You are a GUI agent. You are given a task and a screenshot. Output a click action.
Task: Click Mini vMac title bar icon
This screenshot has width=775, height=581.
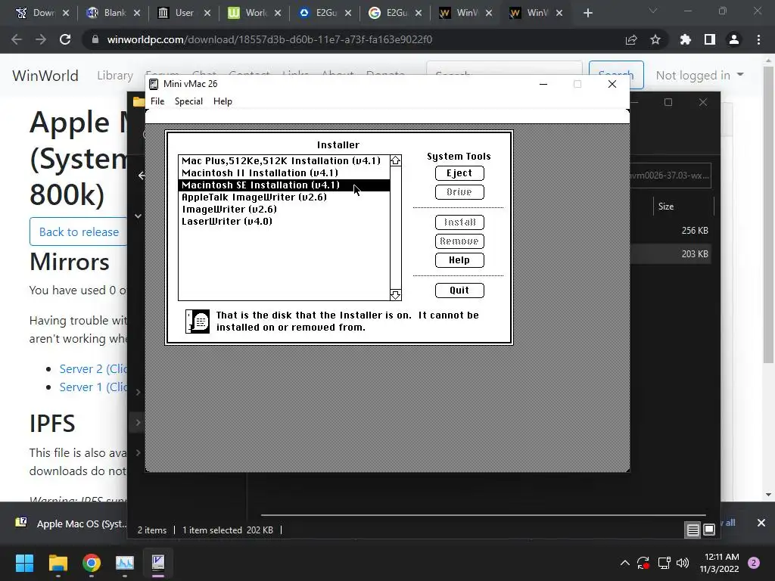point(154,84)
